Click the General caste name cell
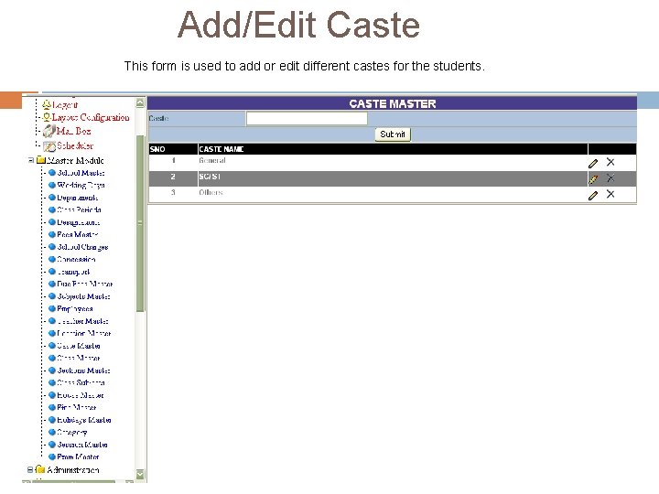The width and height of the screenshot is (659, 494). point(393,163)
